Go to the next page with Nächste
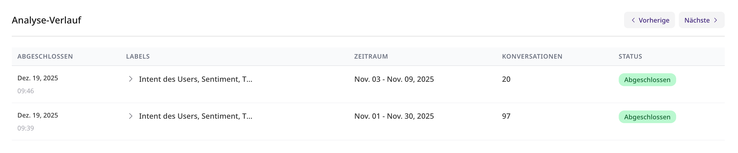Viewport: 738px width, 153px height. point(701,20)
